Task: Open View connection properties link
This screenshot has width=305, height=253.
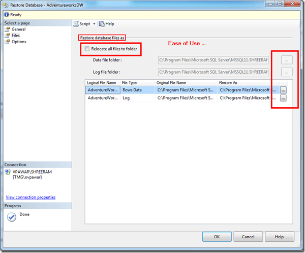Action: tap(30, 197)
